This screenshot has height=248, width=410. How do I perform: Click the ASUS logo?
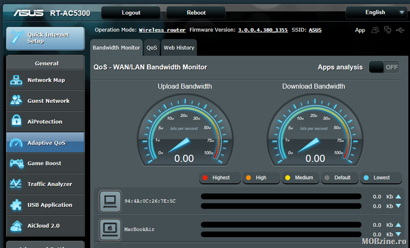point(28,13)
